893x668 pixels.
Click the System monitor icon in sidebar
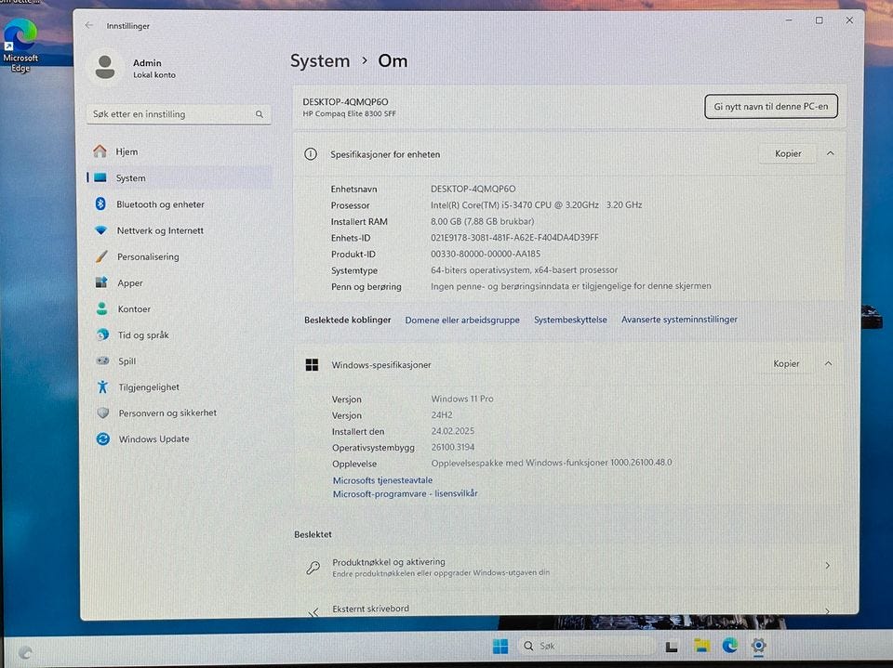click(x=100, y=177)
